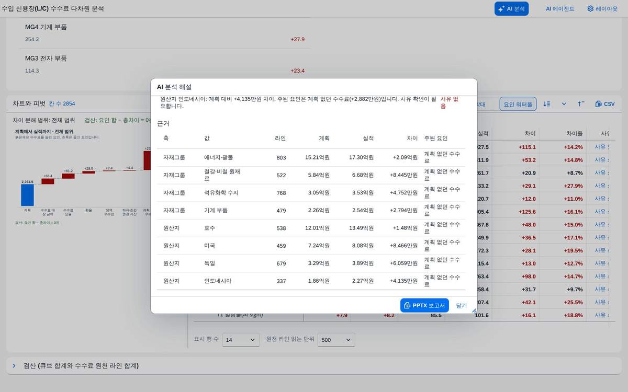The height and width of the screenshot is (392, 628).
Task: Click the +27.9 value on MG4 card
Action: pos(297,39)
